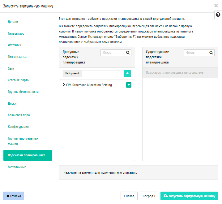Click the search icon in existing hints filter
The image size is (222, 204).
click(211, 53)
